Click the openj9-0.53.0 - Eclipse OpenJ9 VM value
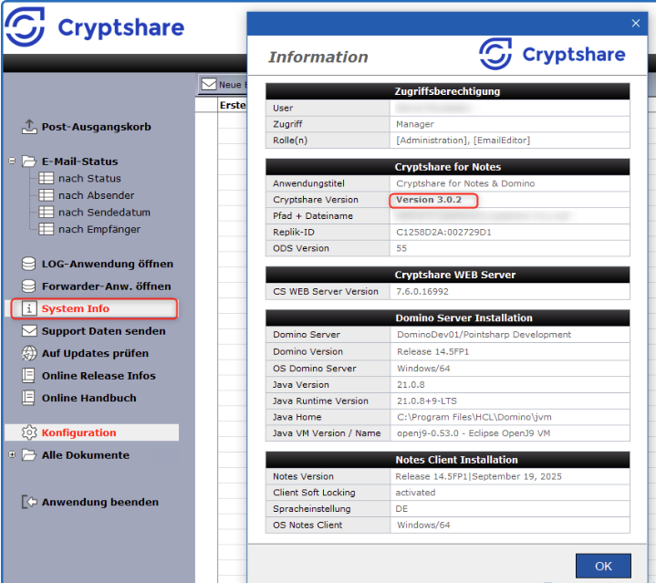656x583 pixels. pos(474,433)
